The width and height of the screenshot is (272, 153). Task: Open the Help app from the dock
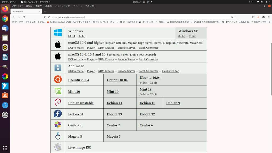click(x=5, y=105)
